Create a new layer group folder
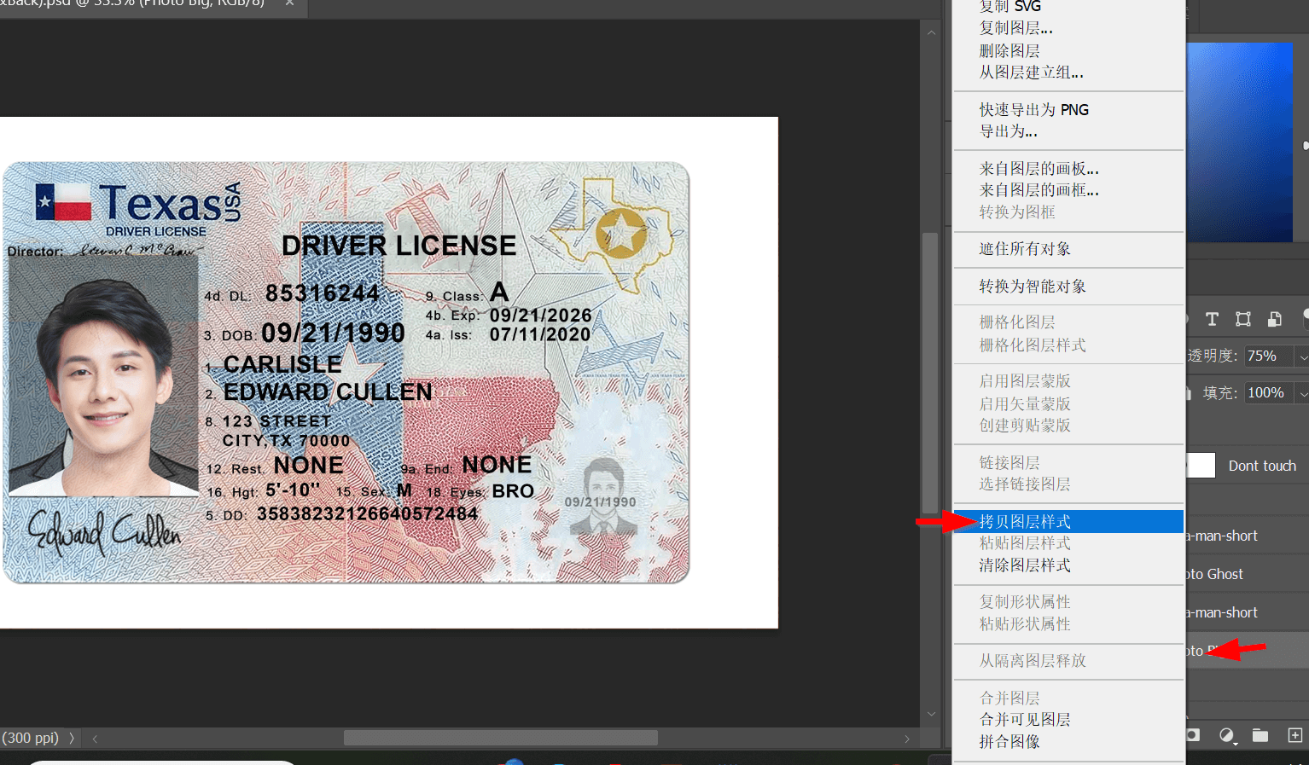Viewport: 1309px width, 765px height. tap(1260, 735)
